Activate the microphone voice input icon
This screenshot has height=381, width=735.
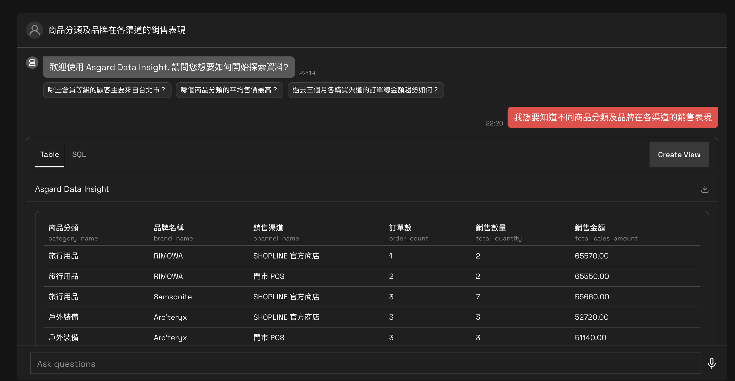pos(712,363)
